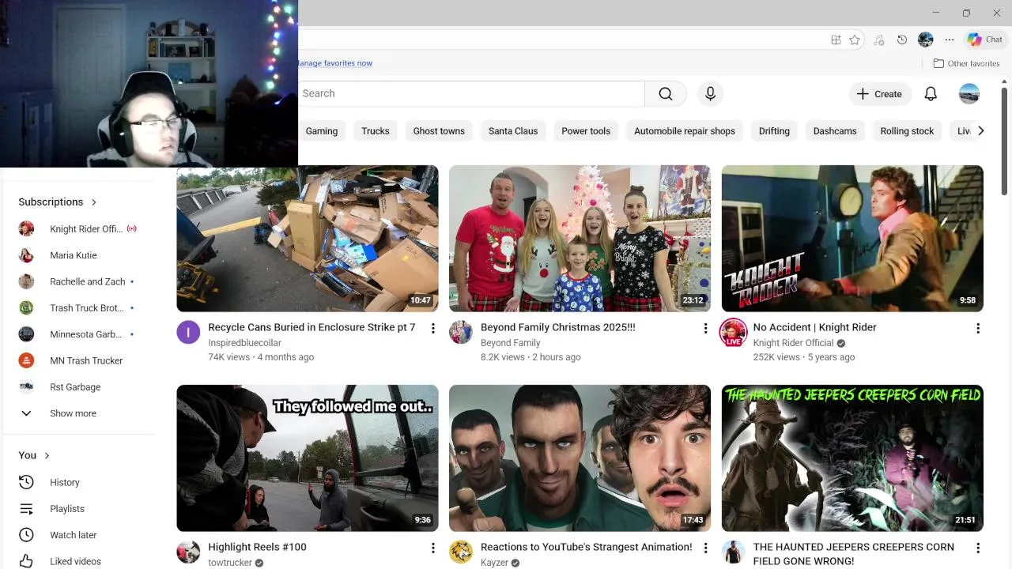Open the Knight Rider live channel avatar
The height and width of the screenshot is (569, 1012).
coord(734,333)
